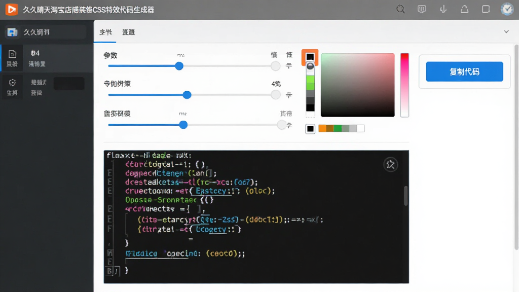
Task: Open search with the magnifier icon
Action: (400, 9)
